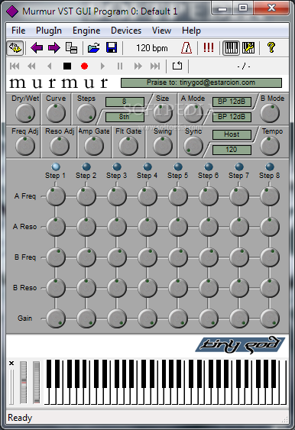Screen dimensions: 295x430
Task: Start recording with the red circle
Action: click(x=85, y=66)
